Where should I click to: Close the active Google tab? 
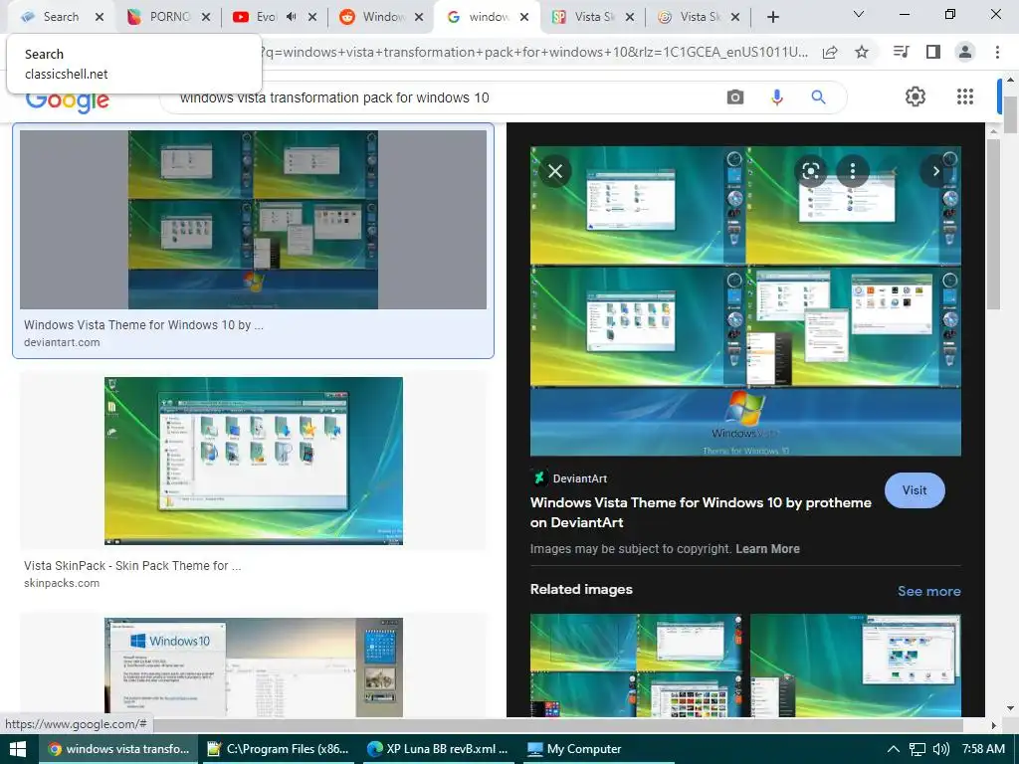(524, 17)
